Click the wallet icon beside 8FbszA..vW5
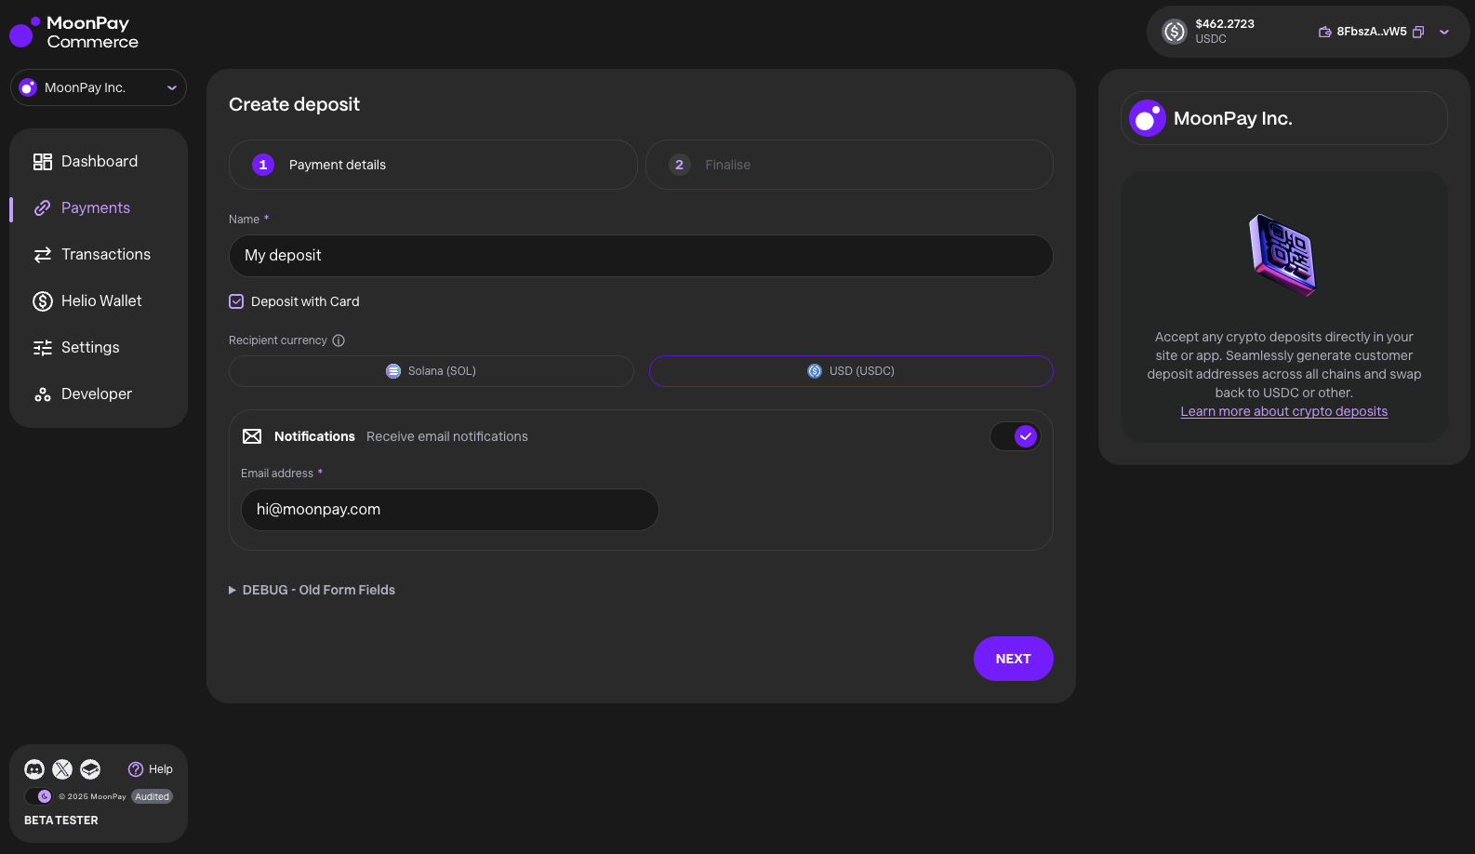The height and width of the screenshot is (854, 1475). point(1325,32)
